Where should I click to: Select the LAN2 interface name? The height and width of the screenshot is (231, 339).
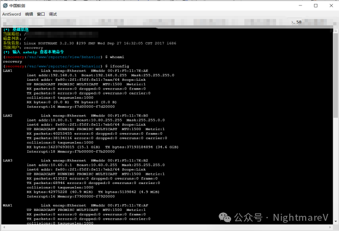7,115
